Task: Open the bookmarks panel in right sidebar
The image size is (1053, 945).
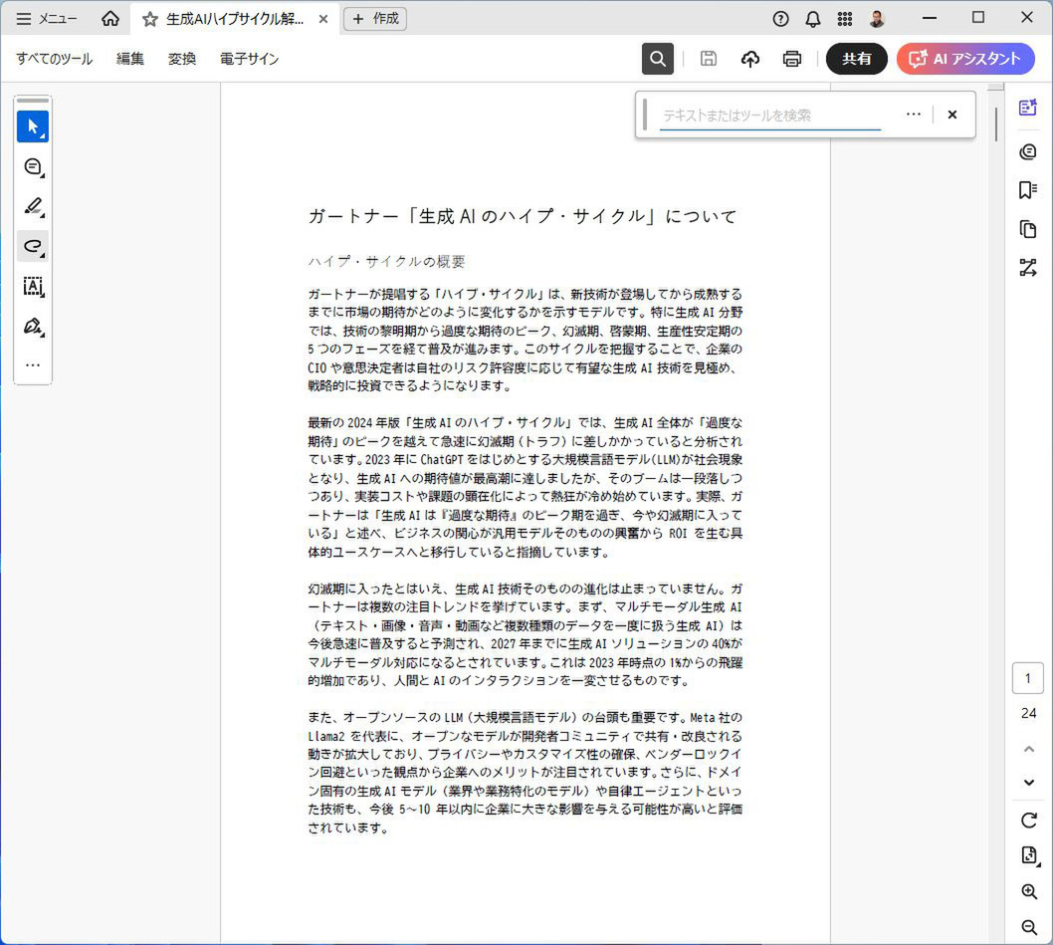Action: point(1028,190)
